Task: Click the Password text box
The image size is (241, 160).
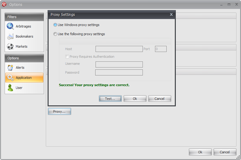Action: (x=119, y=72)
